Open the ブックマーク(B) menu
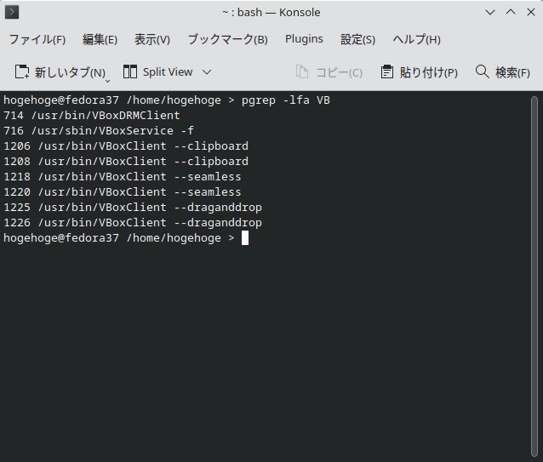Viewport: 543px width, 462px height. (x=227, y=39)
